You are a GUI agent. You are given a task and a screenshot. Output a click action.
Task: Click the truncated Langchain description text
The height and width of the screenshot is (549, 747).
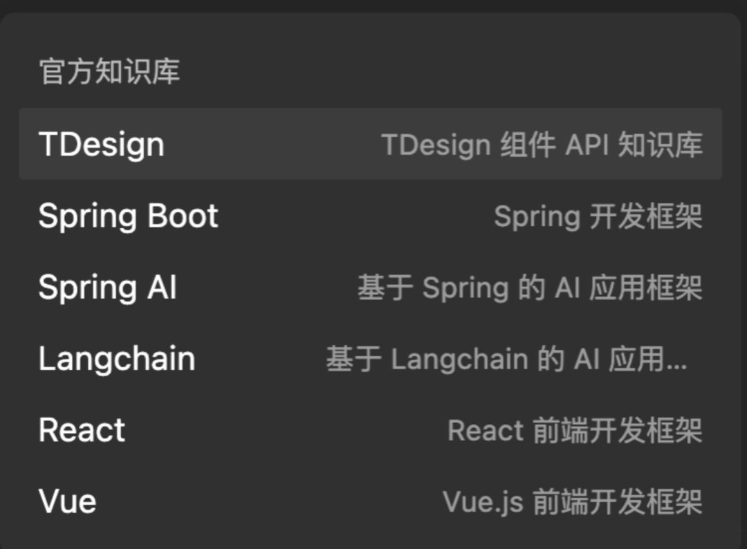coord(506,359)
